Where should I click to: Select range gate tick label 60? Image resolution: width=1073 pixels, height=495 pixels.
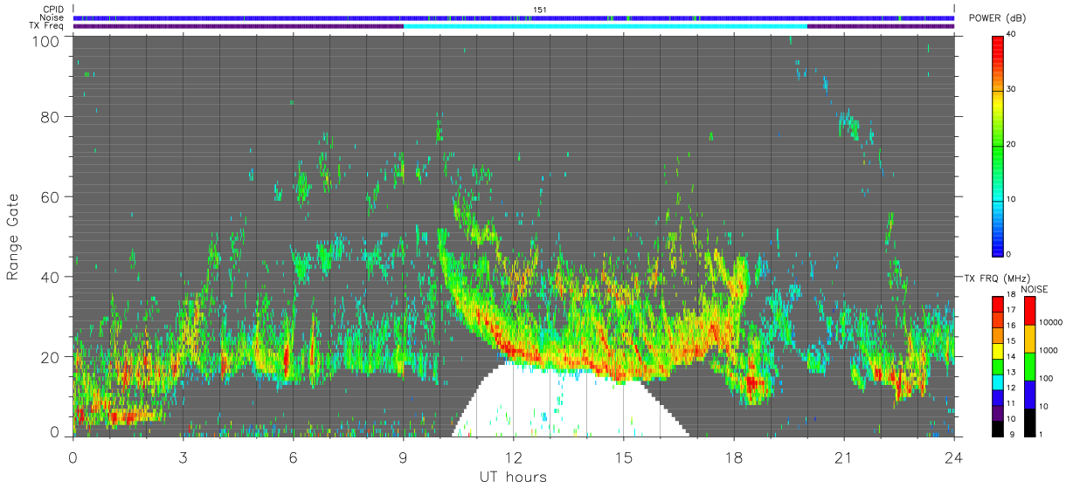(x=50, y=197)
